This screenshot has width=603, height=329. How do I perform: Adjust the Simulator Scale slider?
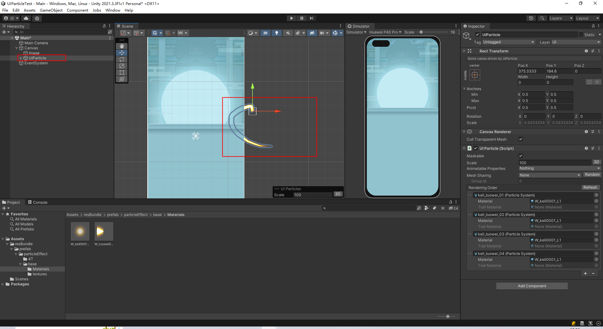(421, 32)
